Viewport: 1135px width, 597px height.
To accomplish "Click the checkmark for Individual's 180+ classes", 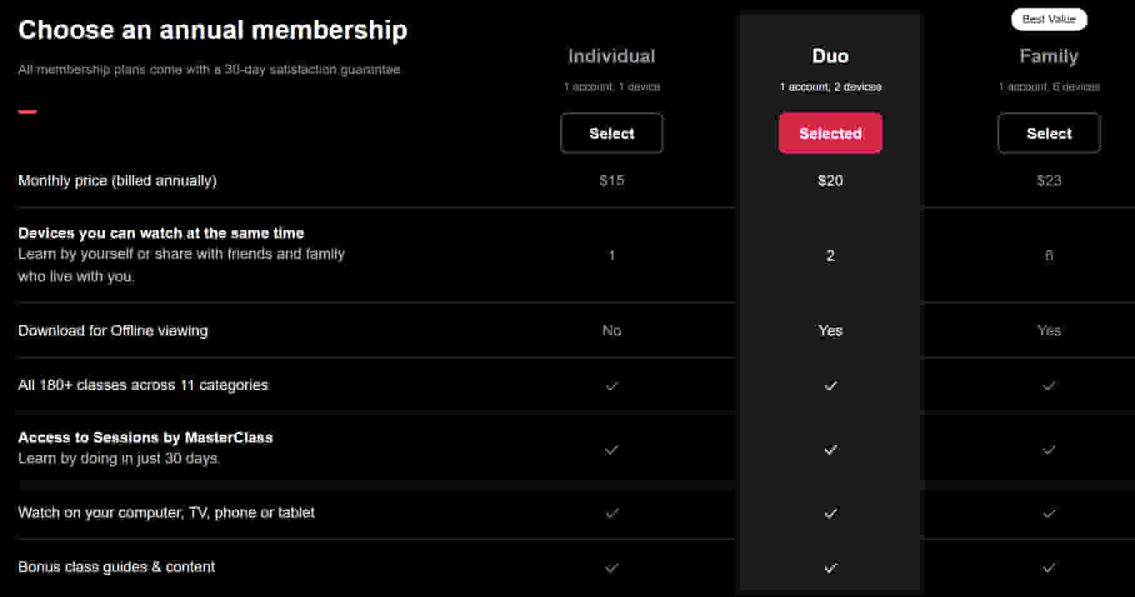I will [x=611, y=386].
